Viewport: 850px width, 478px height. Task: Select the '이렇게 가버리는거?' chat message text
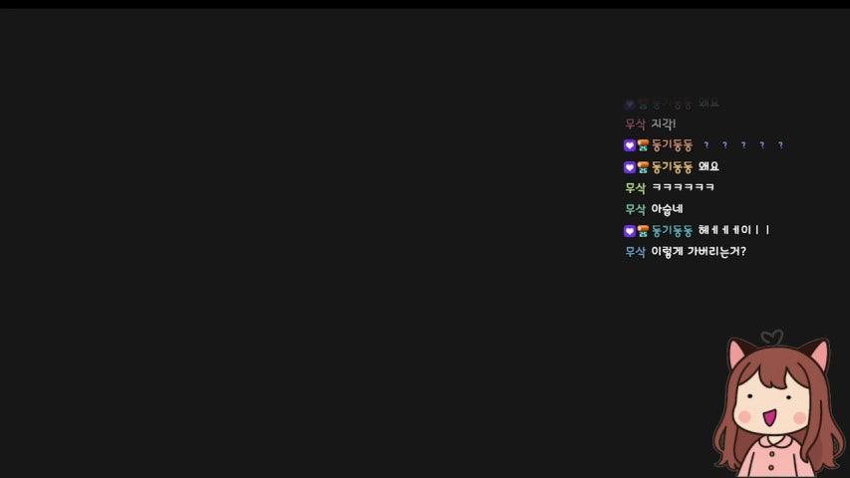tap(699, 252)
